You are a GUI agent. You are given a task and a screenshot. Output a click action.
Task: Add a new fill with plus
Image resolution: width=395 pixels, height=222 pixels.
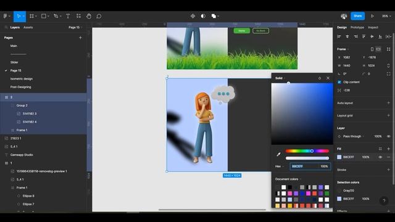coord(388,149)
